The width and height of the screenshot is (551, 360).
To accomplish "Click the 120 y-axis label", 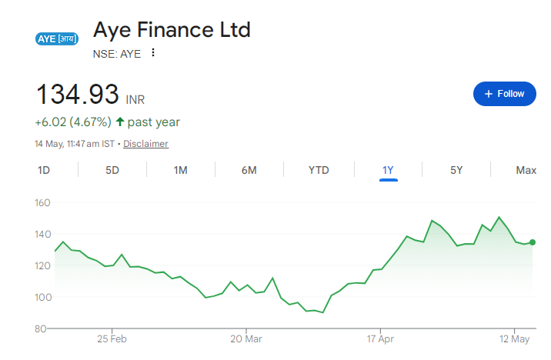I will [42, 266].
